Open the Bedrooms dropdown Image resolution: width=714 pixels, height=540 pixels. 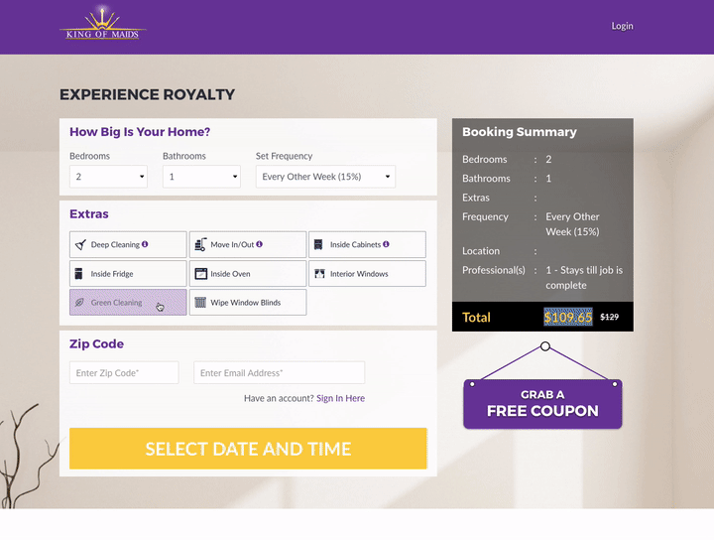[x=108, y=177]
